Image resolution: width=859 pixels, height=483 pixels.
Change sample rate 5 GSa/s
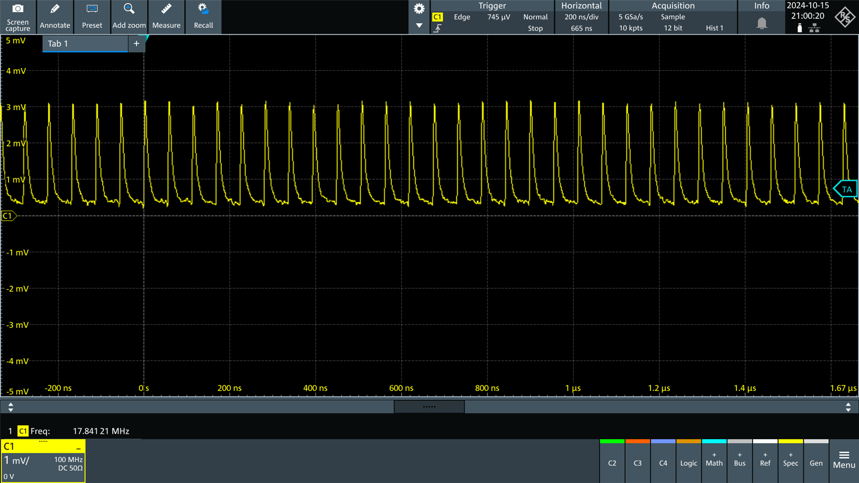pyautogui.click(x=631, y=17)
